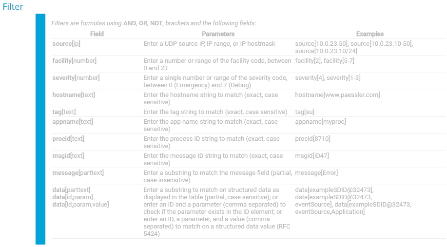Viewport: 447px width, 247px height.
Task: Click the Filter heading link
Action: [x=13, y=7]
